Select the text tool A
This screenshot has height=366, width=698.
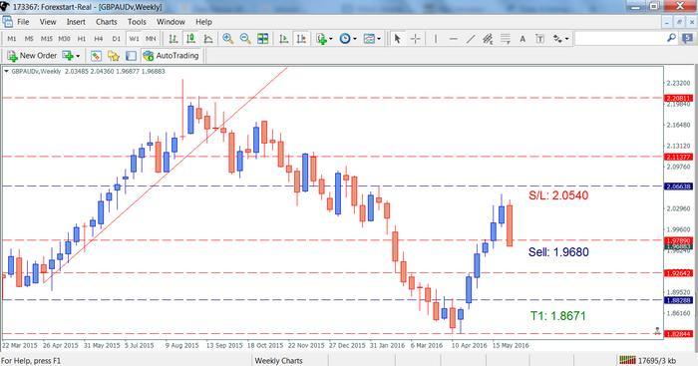pos(523,39)
